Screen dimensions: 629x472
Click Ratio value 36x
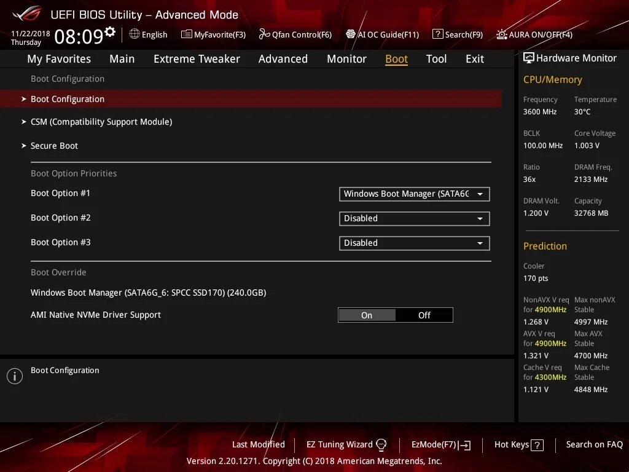pos(529,179)
